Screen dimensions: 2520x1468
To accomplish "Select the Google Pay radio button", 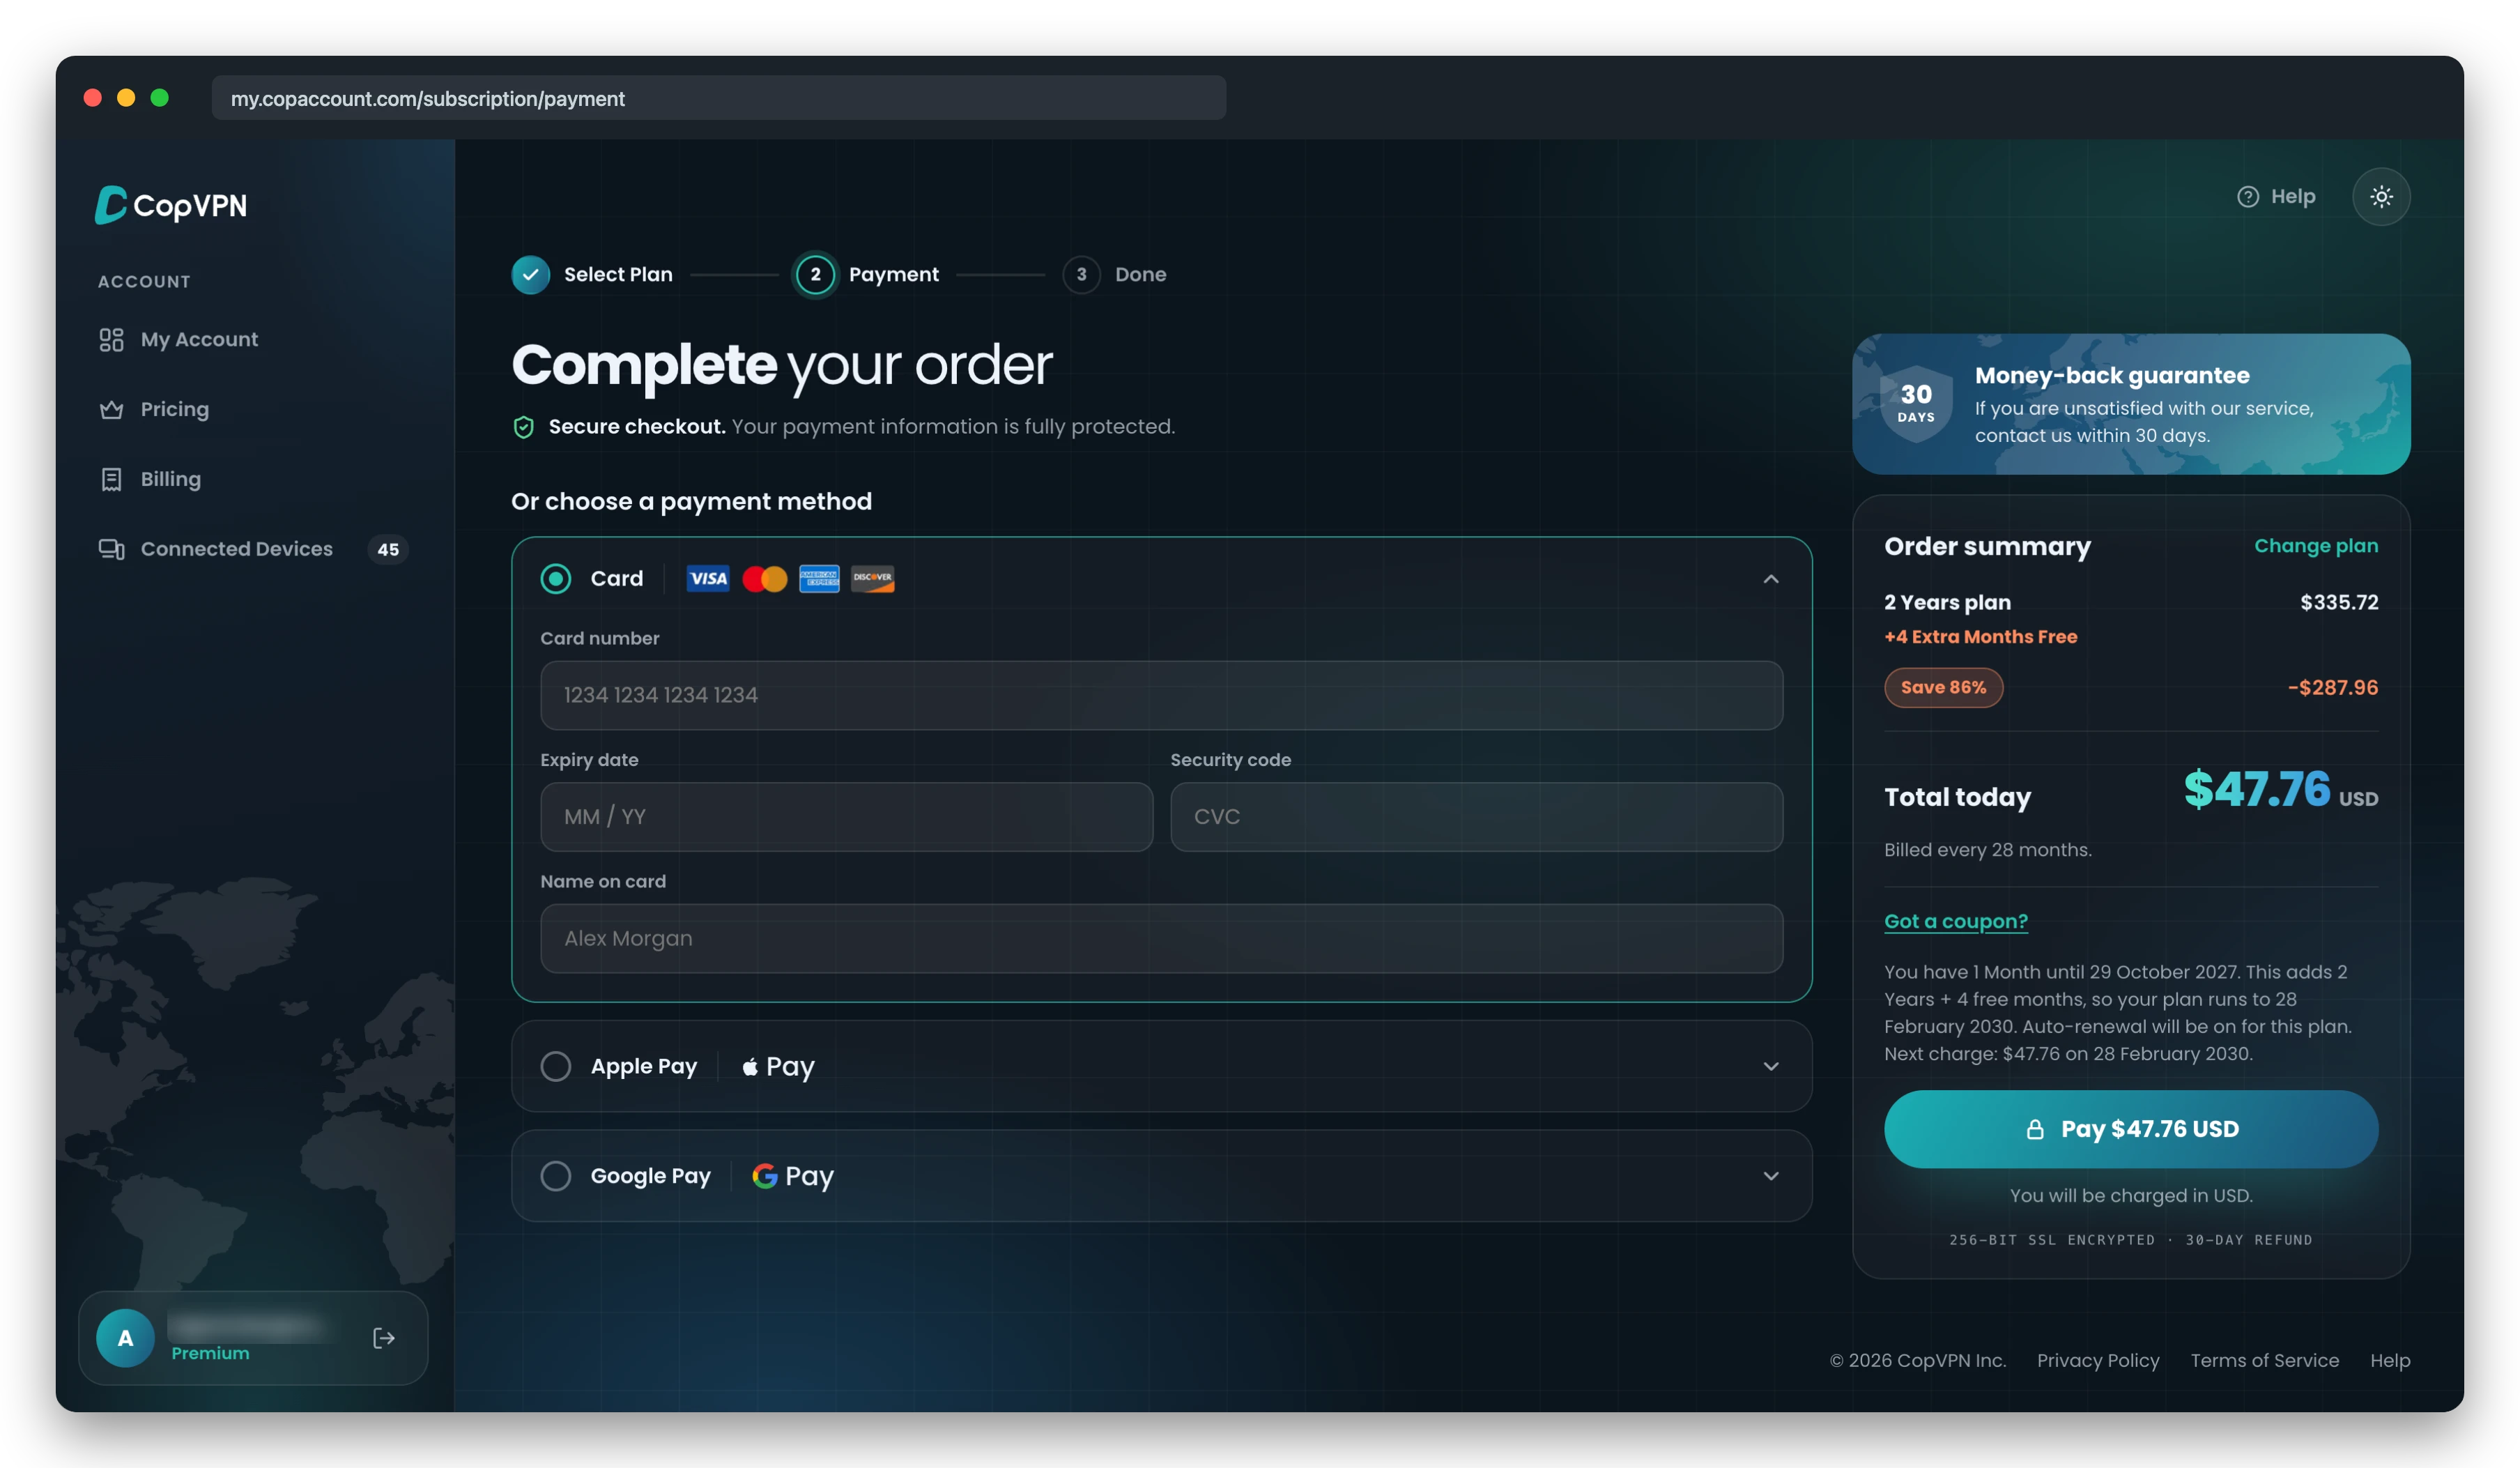I will tap(556, 1176).
